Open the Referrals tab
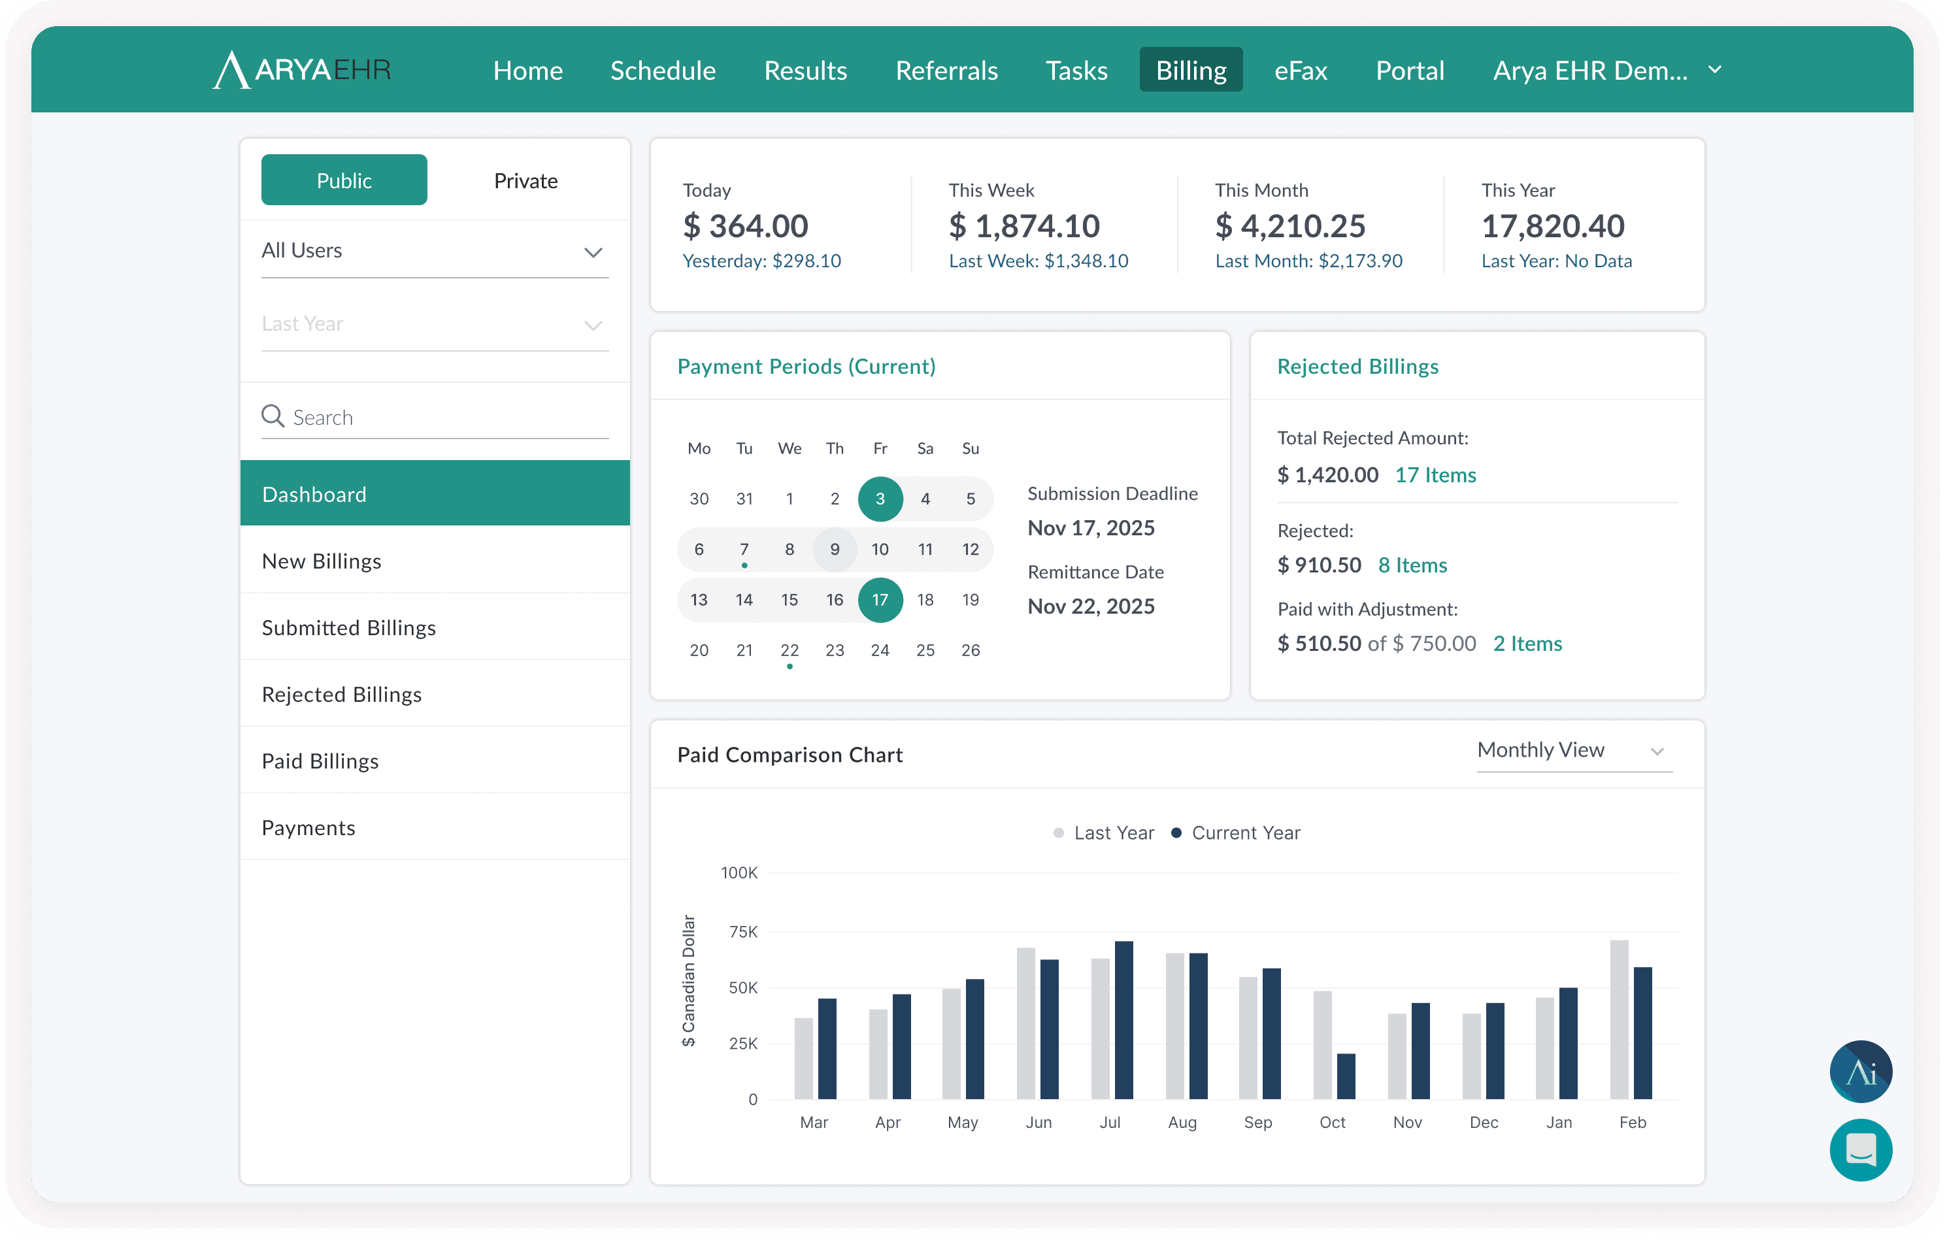The height and width of the screenshot is (1239, 1945). 946,71
